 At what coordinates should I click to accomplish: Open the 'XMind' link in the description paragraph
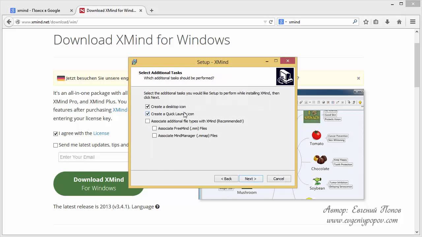(120, 110)
